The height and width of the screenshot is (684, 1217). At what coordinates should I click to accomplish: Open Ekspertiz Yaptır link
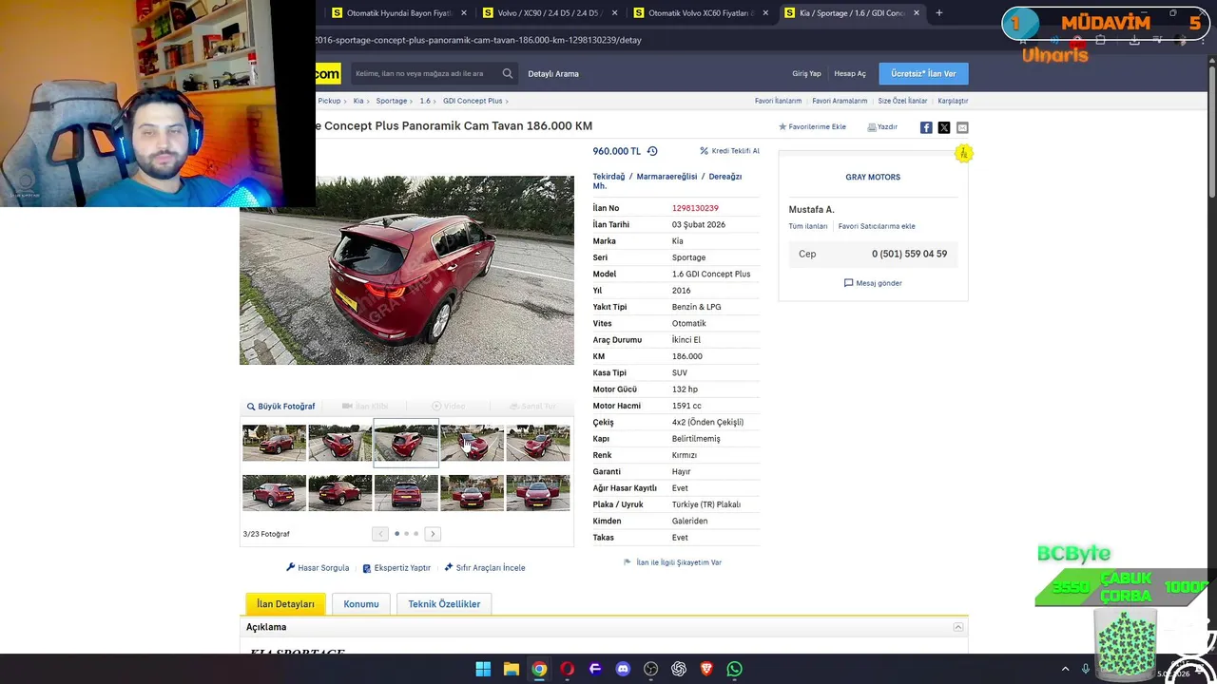(x=396, y=568)
